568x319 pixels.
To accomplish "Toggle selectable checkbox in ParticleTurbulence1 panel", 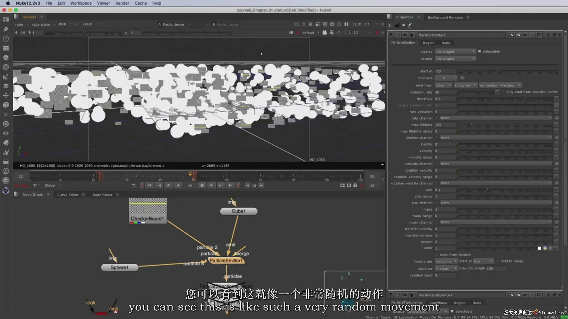I will click(x=452, y=311).
